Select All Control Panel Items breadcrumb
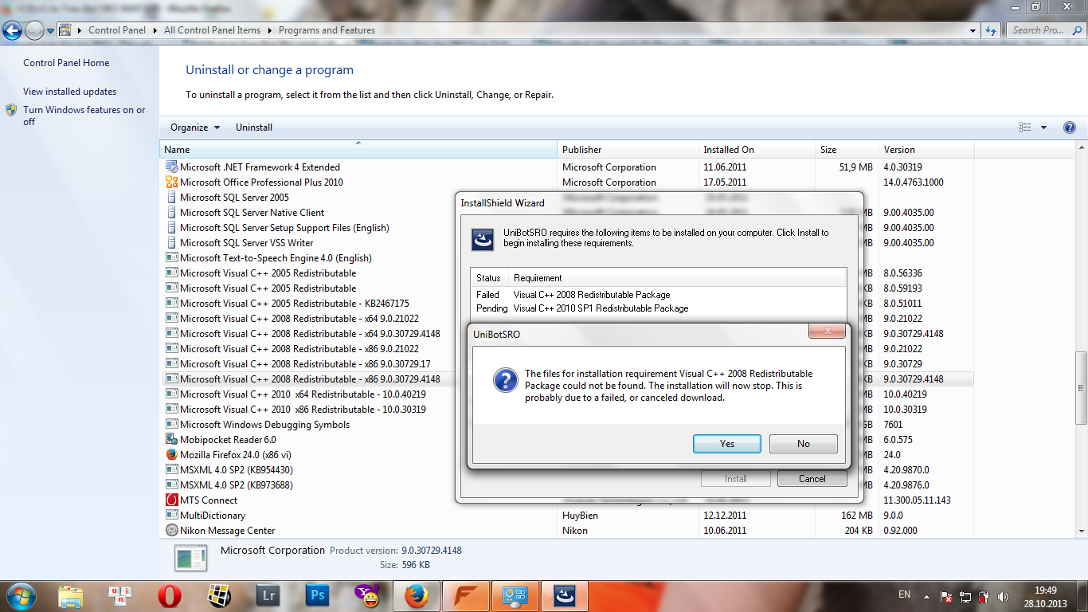The width and height of the screenshot is (1088, 612). tap(212, 30)
